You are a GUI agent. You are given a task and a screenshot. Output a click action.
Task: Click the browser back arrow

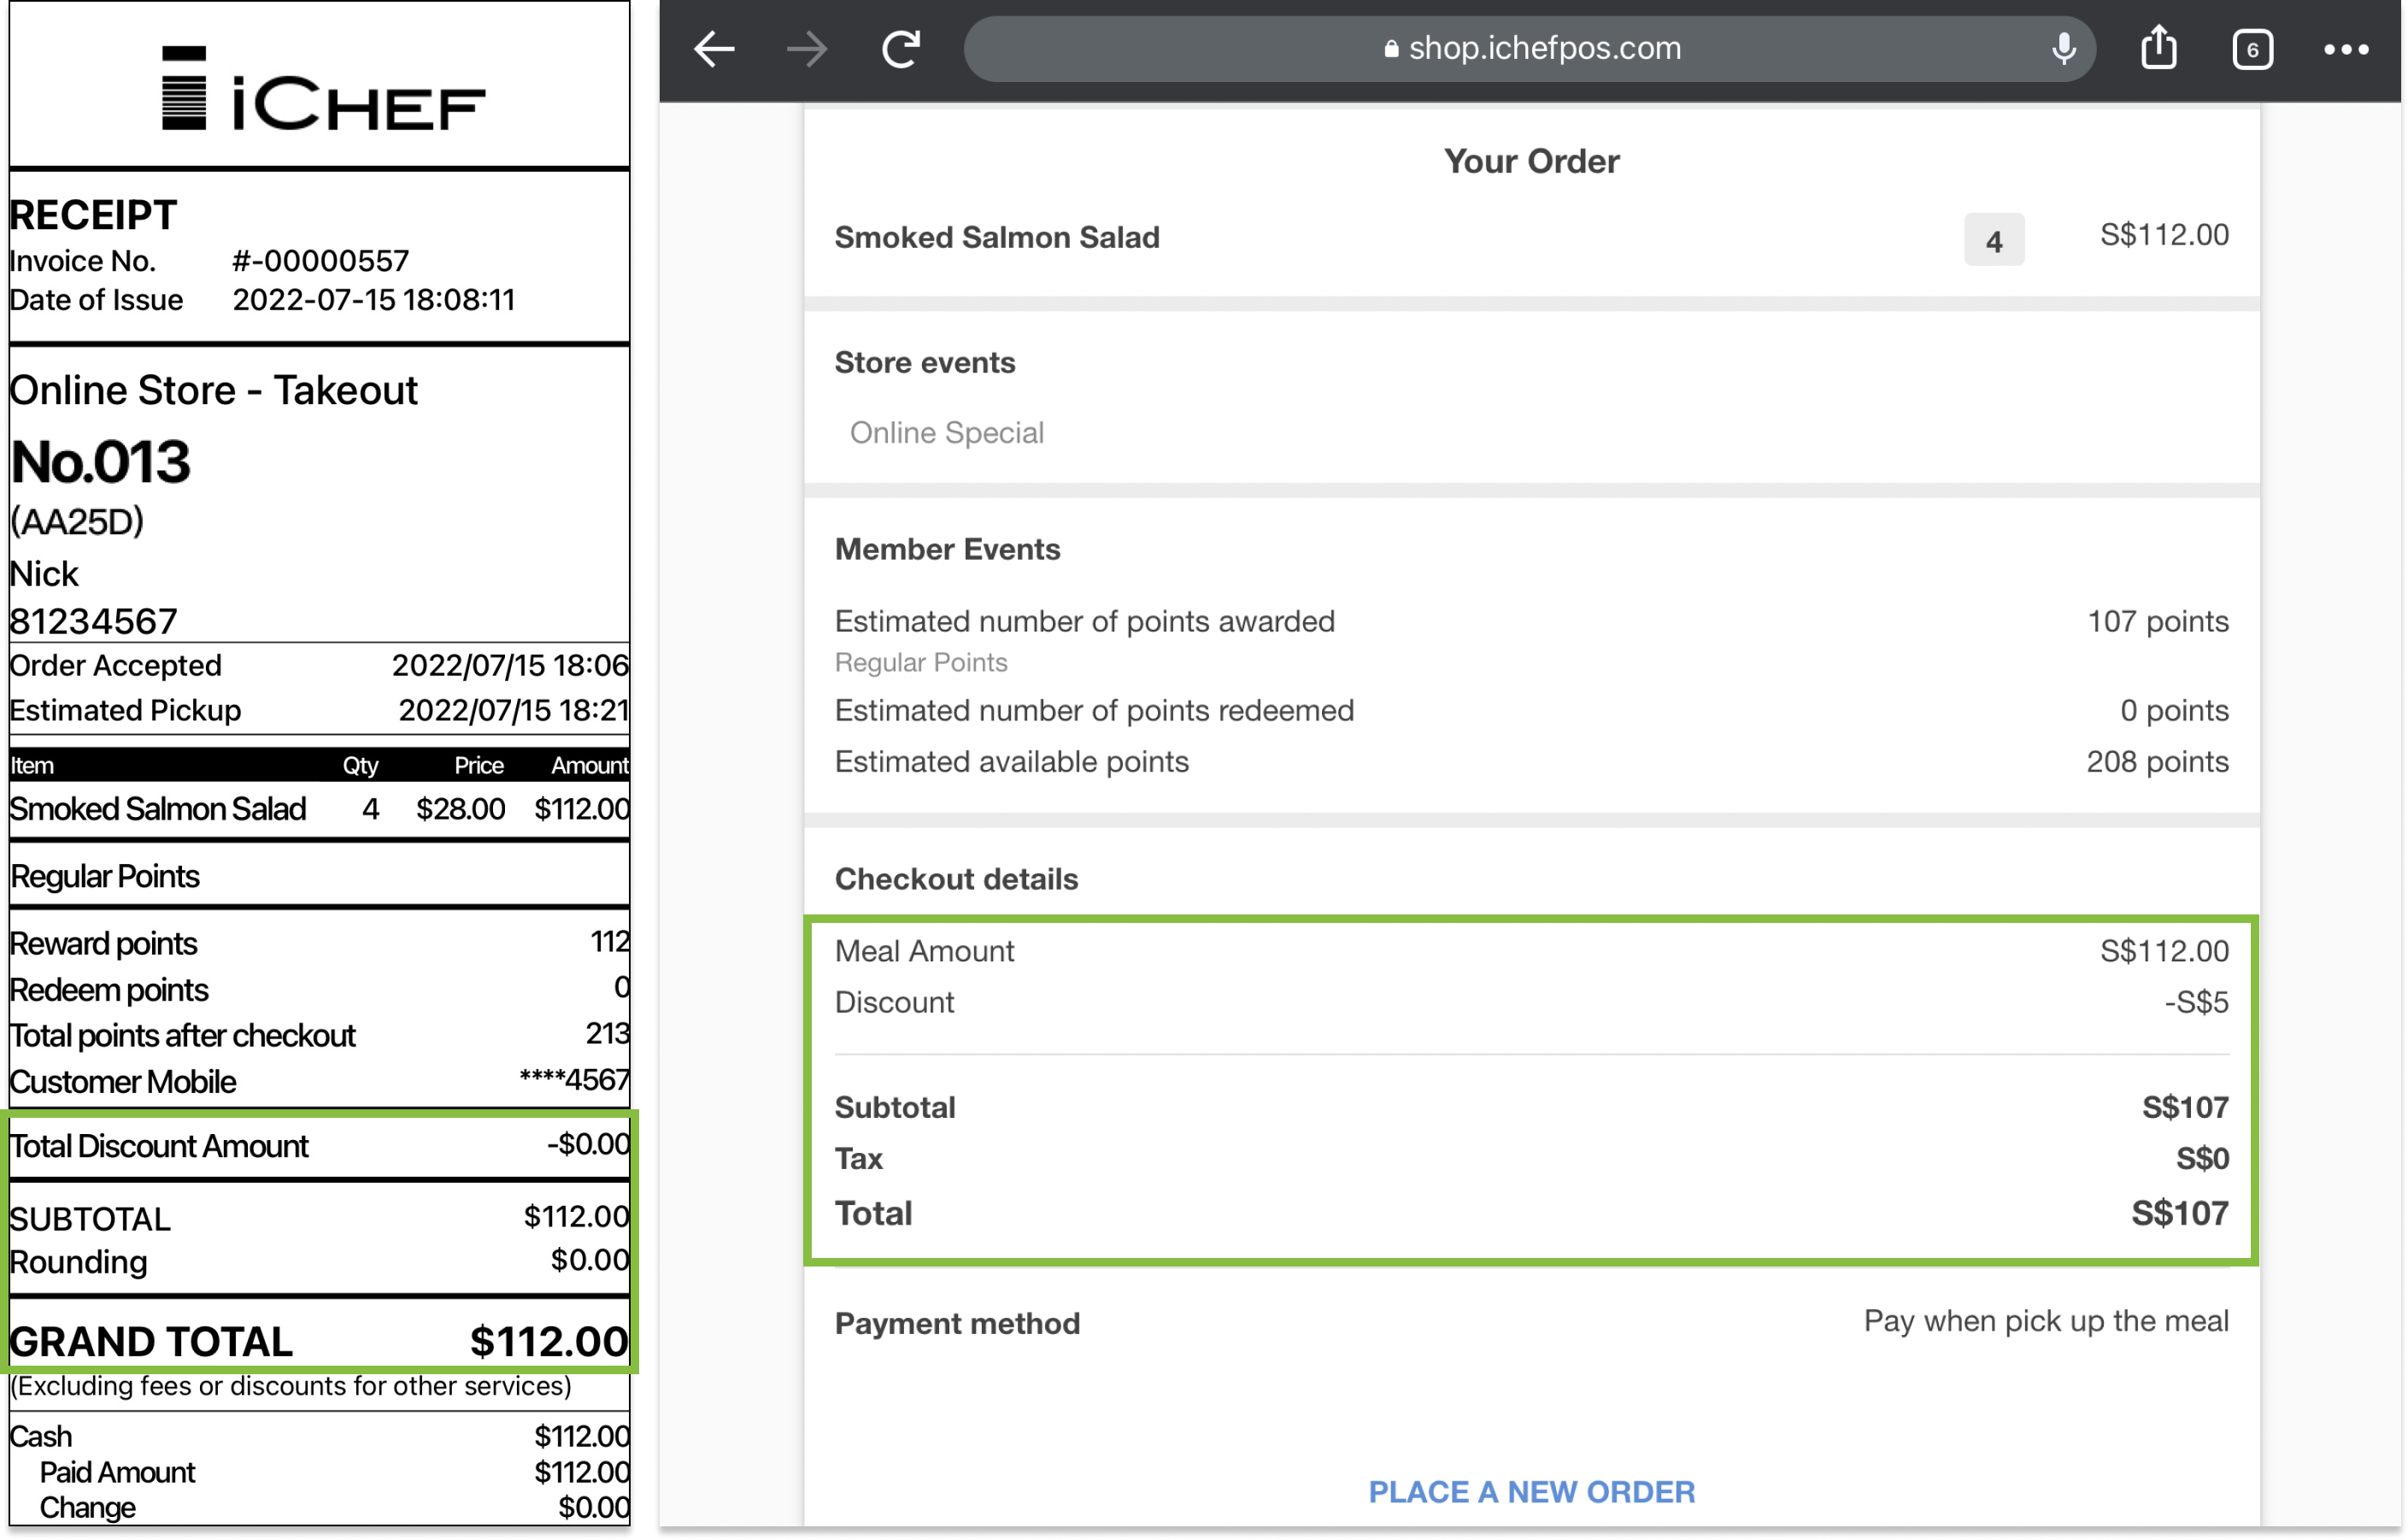[714, 49]
